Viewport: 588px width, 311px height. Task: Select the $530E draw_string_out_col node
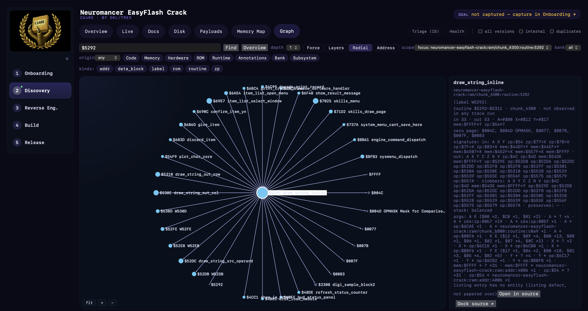156,193
